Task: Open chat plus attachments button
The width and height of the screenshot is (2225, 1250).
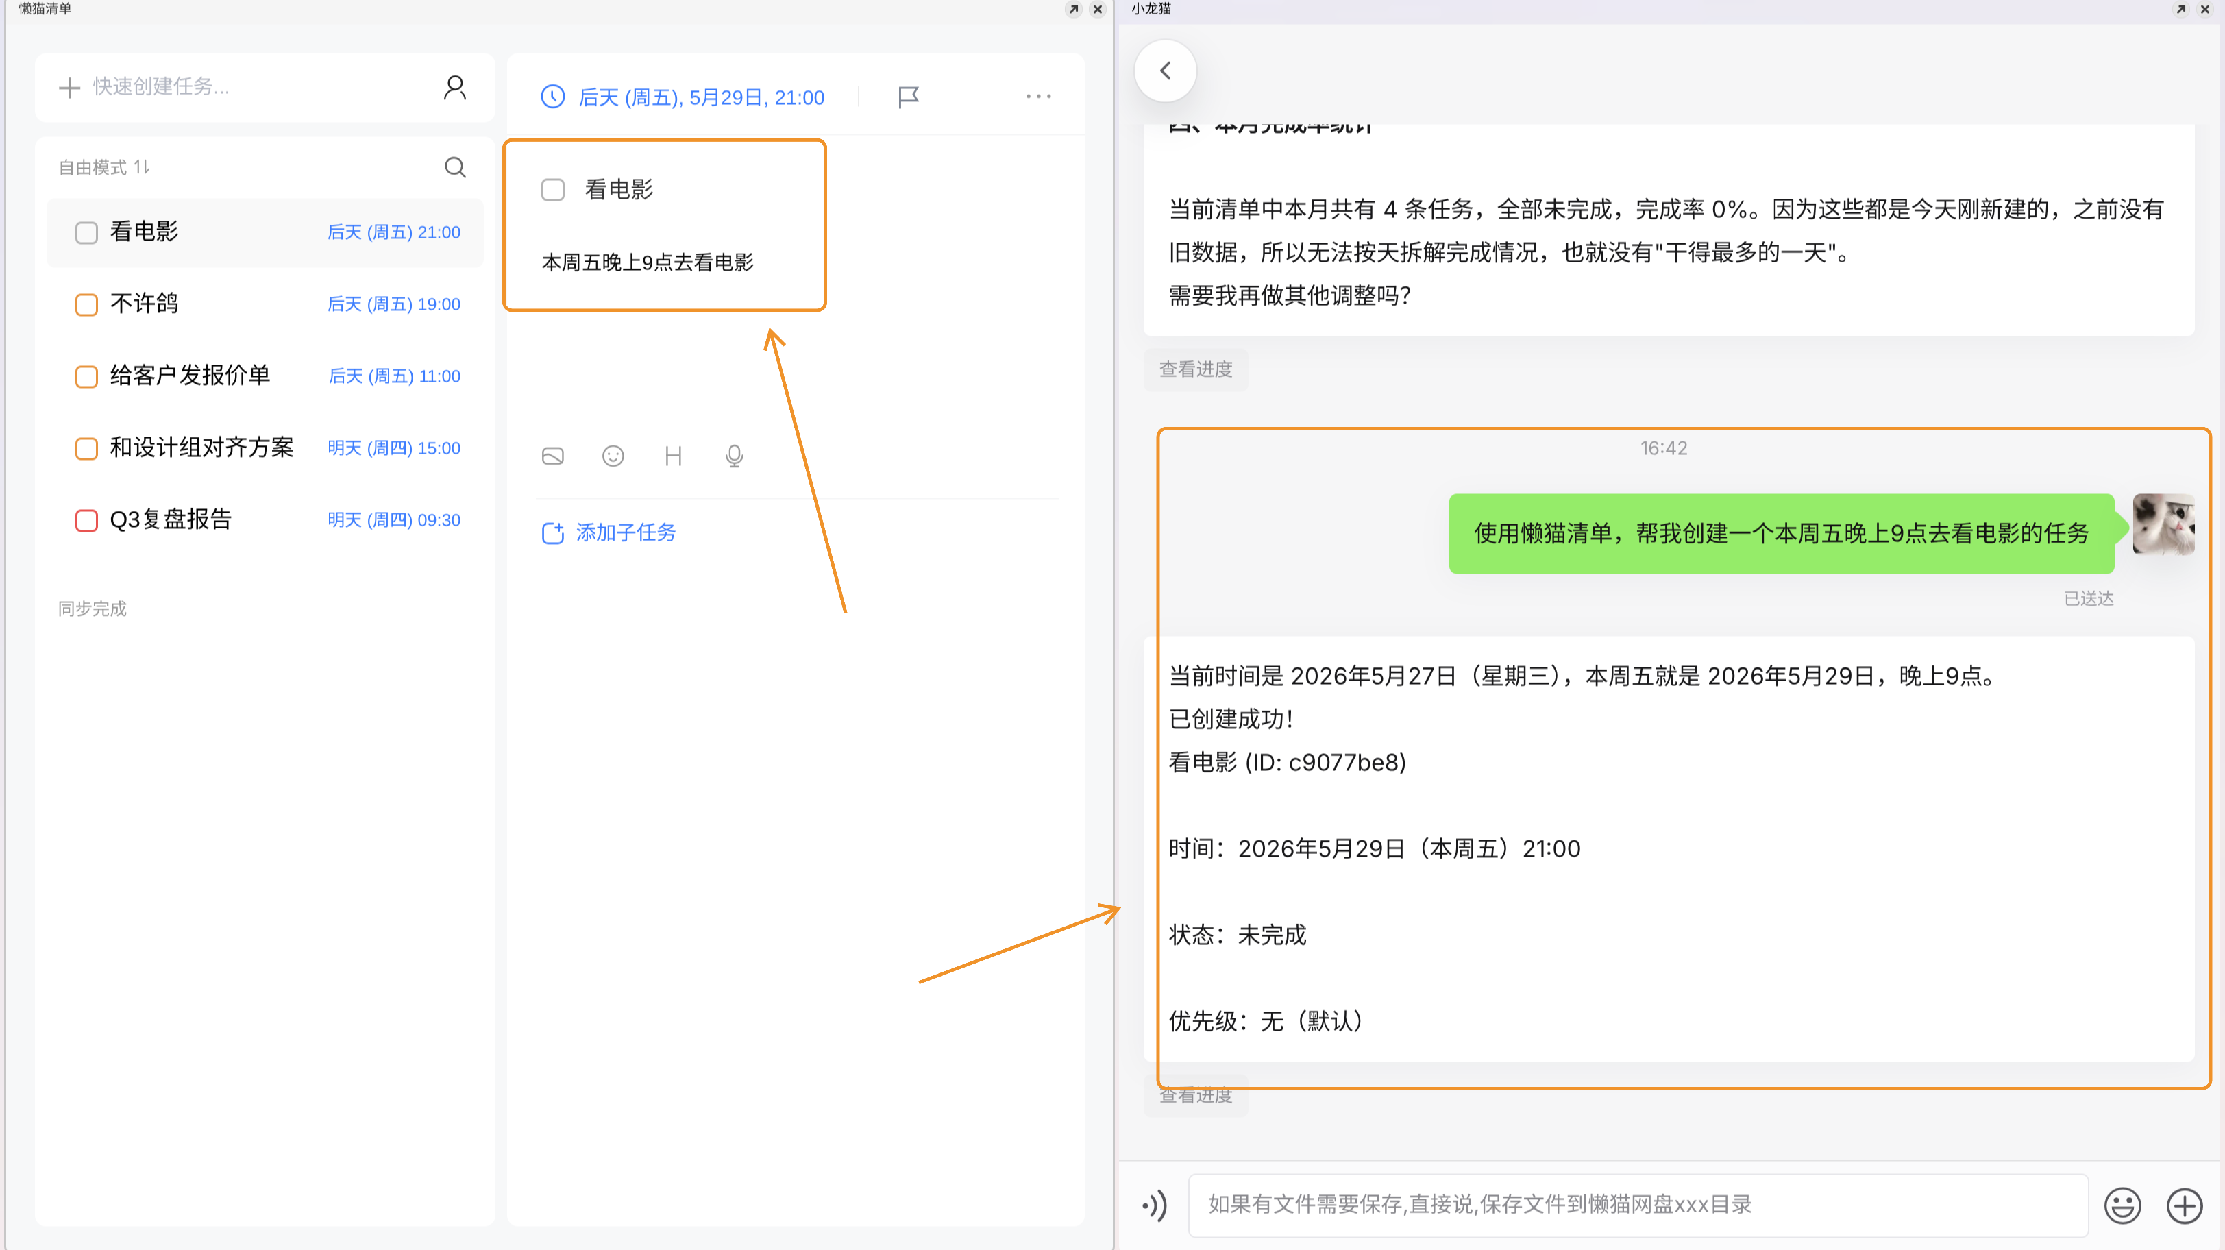Action: coord(2185,1205)
